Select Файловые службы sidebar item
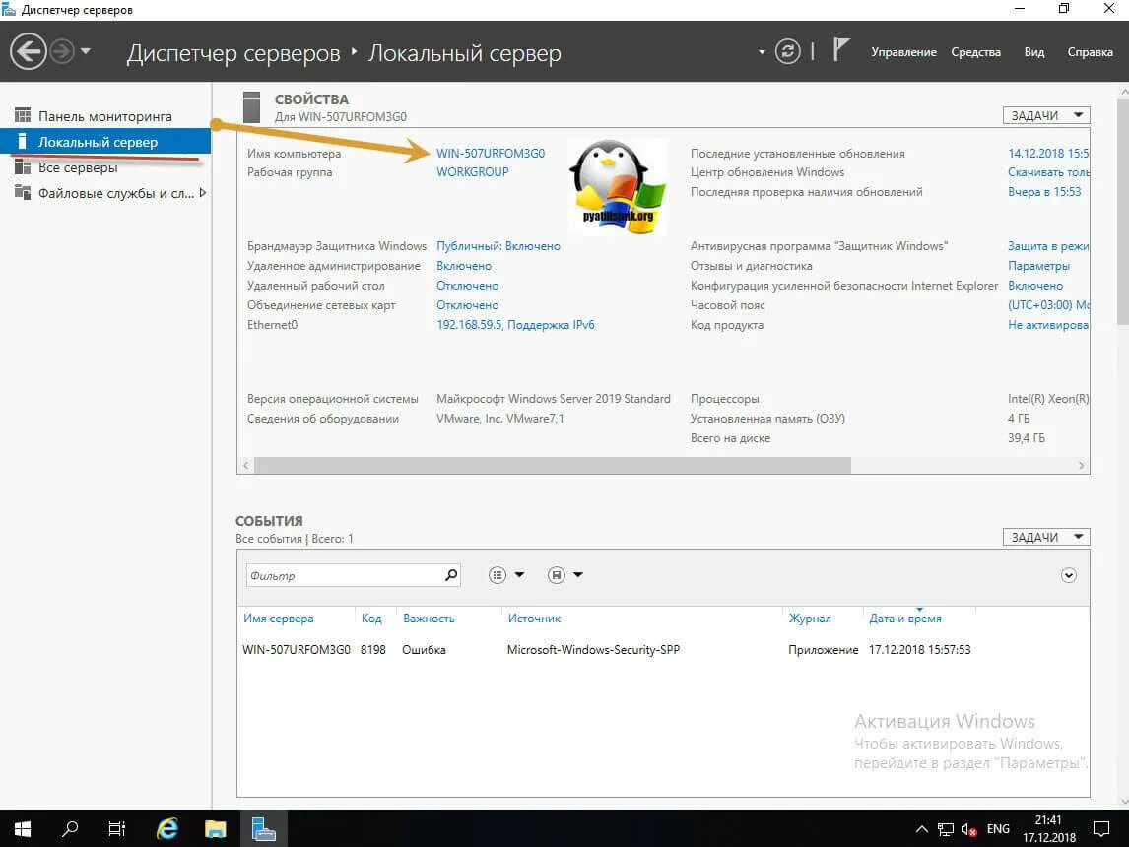 pos(105,193)
